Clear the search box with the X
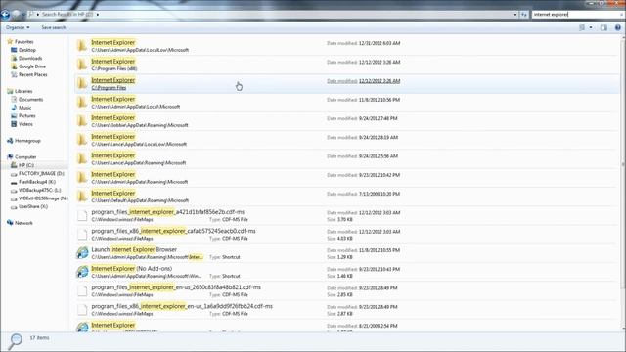 tap(622, 15)
